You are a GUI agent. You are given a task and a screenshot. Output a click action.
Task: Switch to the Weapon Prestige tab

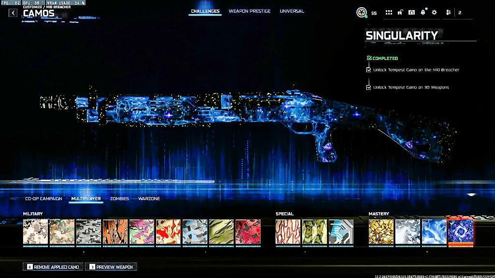(x=249, y=11)
